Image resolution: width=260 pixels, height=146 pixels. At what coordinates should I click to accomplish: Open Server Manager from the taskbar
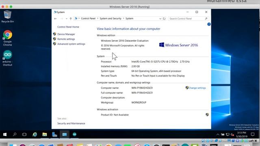pos(54,134)
